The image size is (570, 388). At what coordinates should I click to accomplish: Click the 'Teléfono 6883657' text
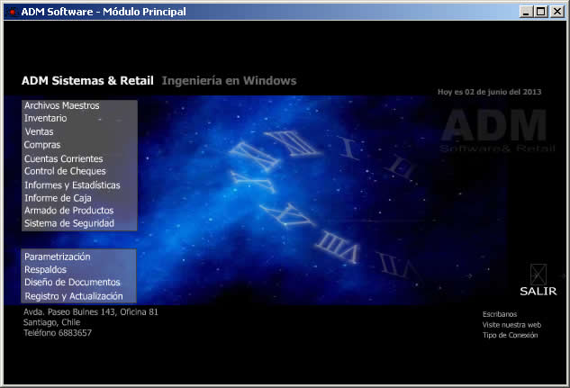tap(58, 333)
